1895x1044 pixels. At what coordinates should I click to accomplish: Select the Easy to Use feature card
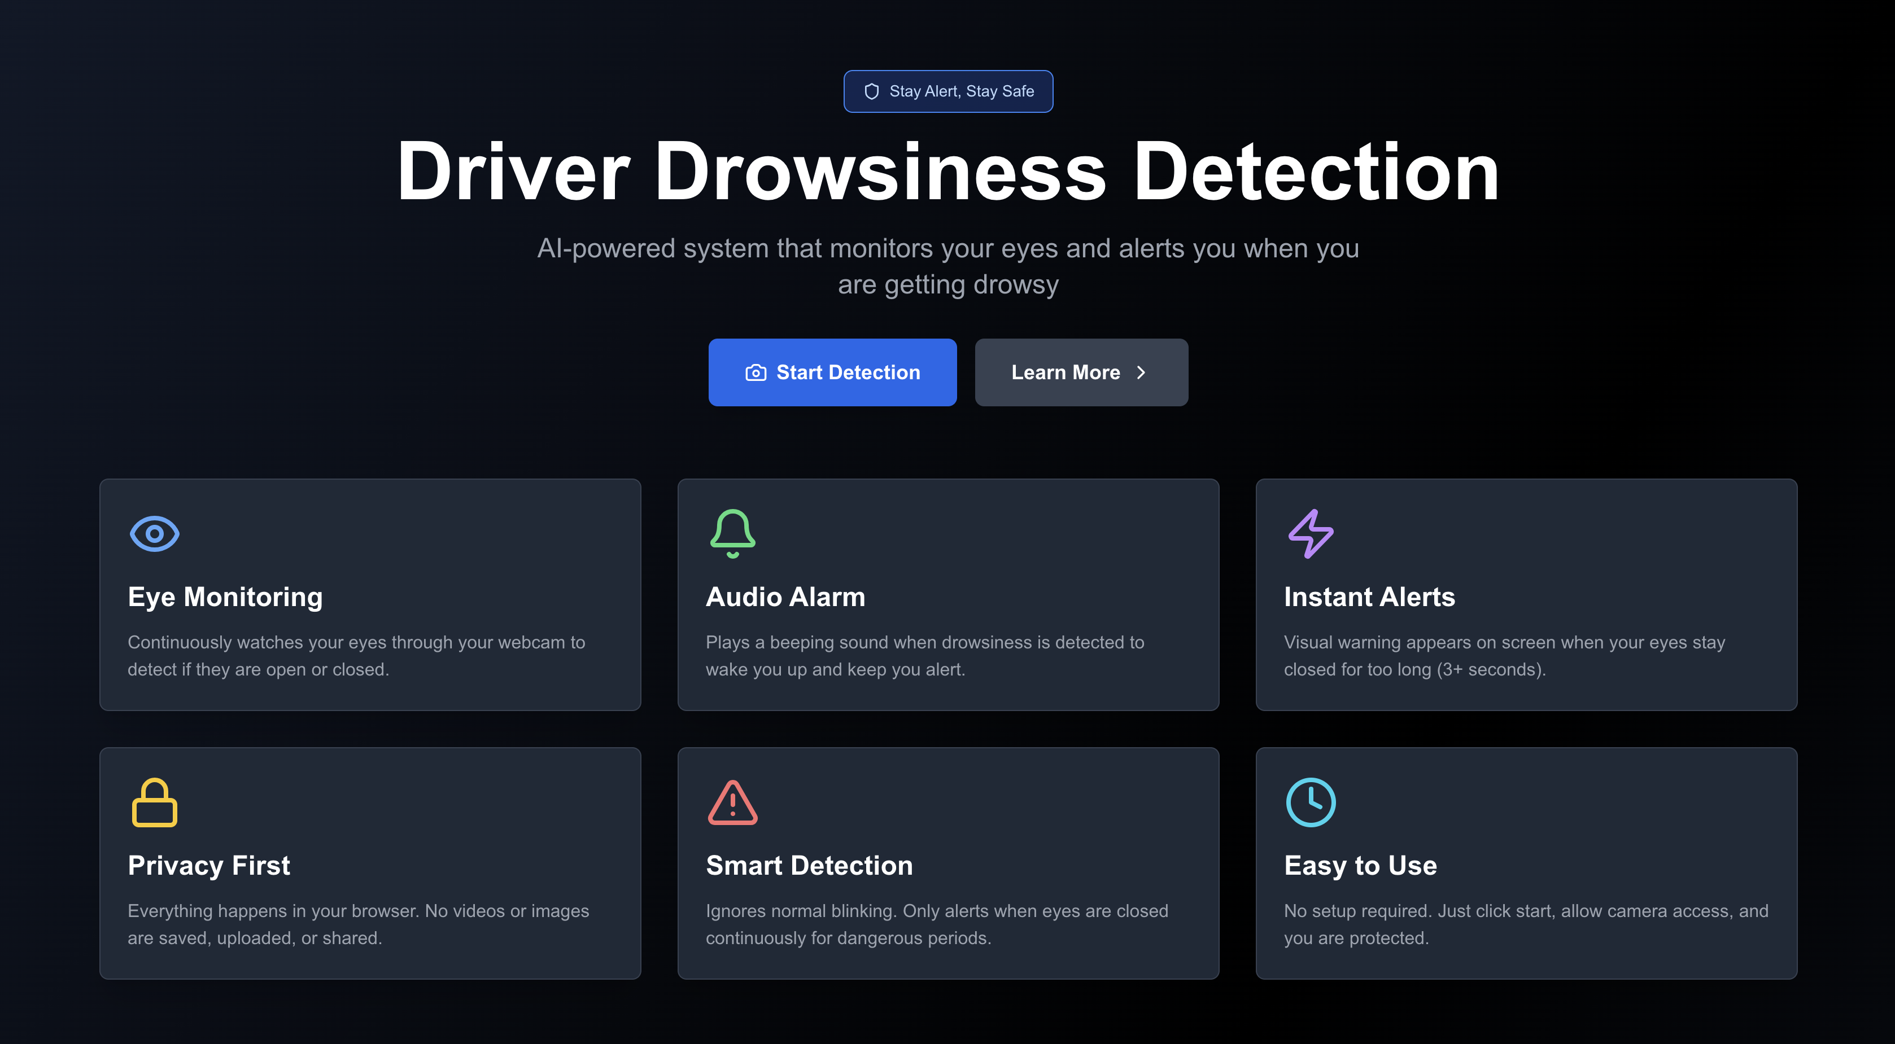(x=1526, y=863)
